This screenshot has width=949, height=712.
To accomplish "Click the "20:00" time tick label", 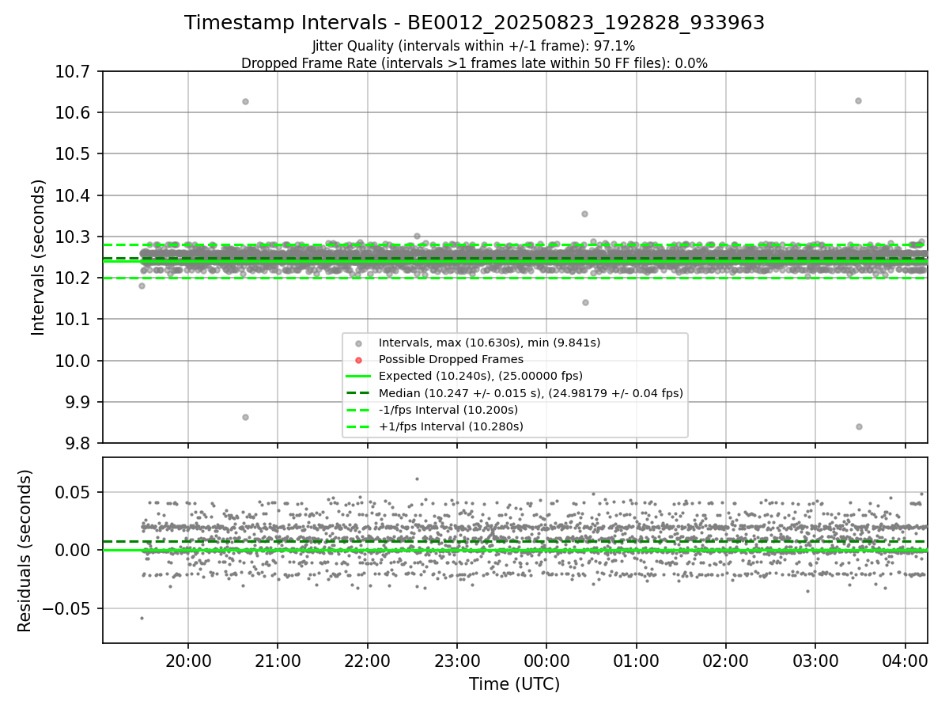I will (x=188, y=661).
